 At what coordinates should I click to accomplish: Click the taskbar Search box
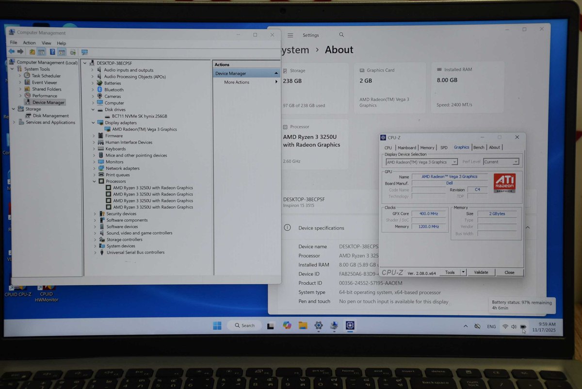245,325
